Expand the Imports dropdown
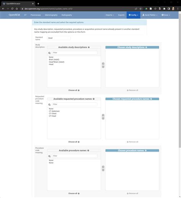181x198 pixels. point(110,15)
